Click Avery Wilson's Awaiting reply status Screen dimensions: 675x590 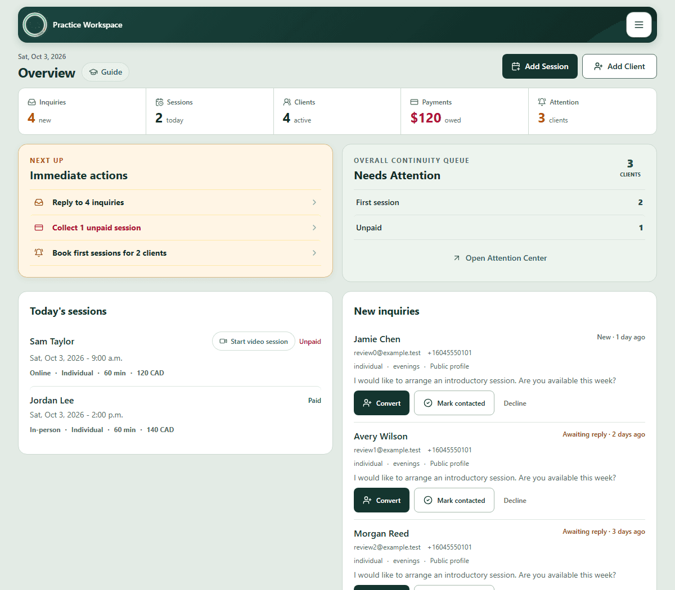(x=604, y=434)
